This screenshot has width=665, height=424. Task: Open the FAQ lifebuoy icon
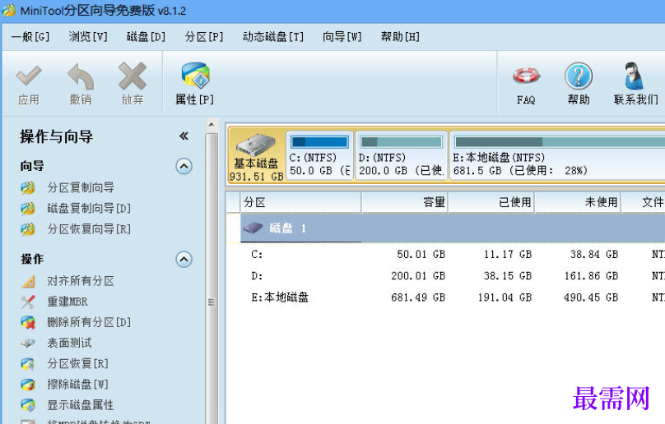click(526, 76)
